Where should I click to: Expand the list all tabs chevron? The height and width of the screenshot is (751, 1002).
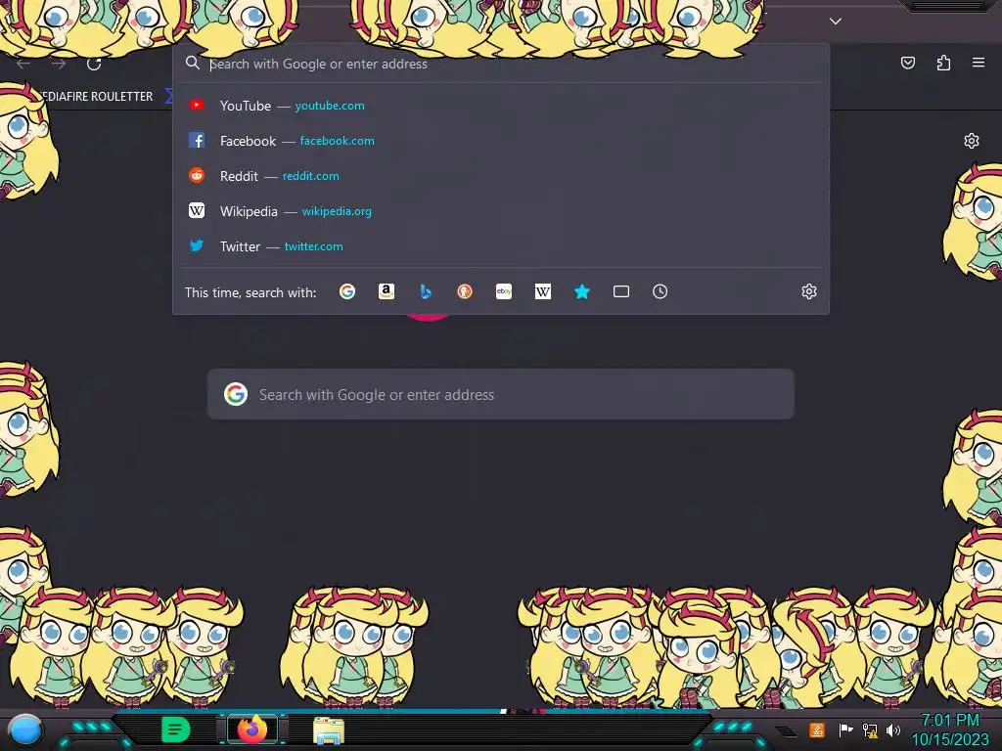coord(836,22)
